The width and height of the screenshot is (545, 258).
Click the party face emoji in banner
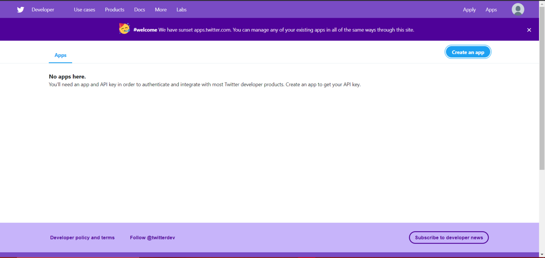(124, 29)
